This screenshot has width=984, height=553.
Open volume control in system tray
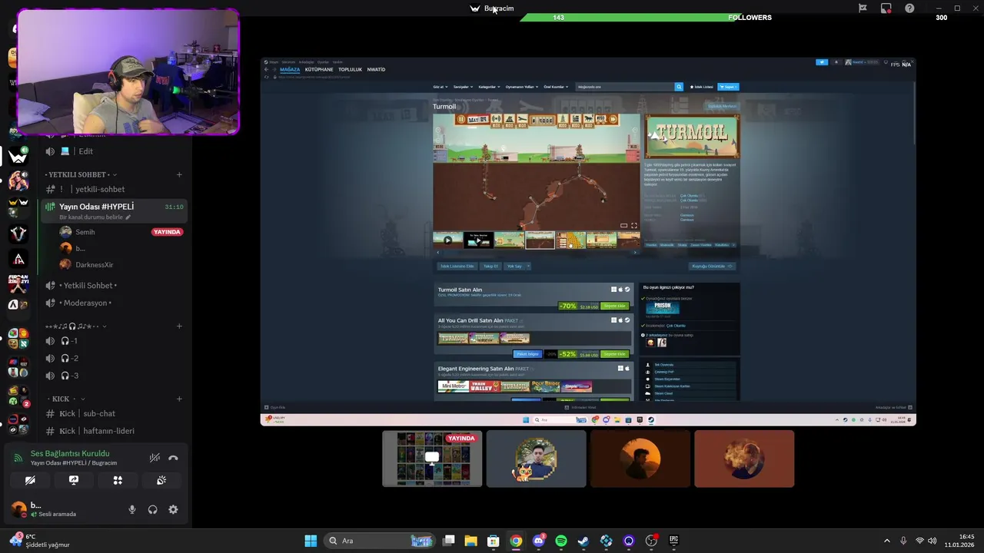coord(932,541)
